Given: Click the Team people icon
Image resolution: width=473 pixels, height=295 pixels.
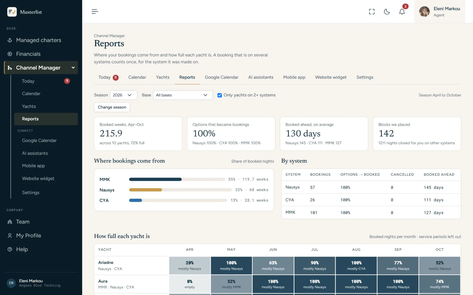Looking at the screenshot, I should (10, 222).
